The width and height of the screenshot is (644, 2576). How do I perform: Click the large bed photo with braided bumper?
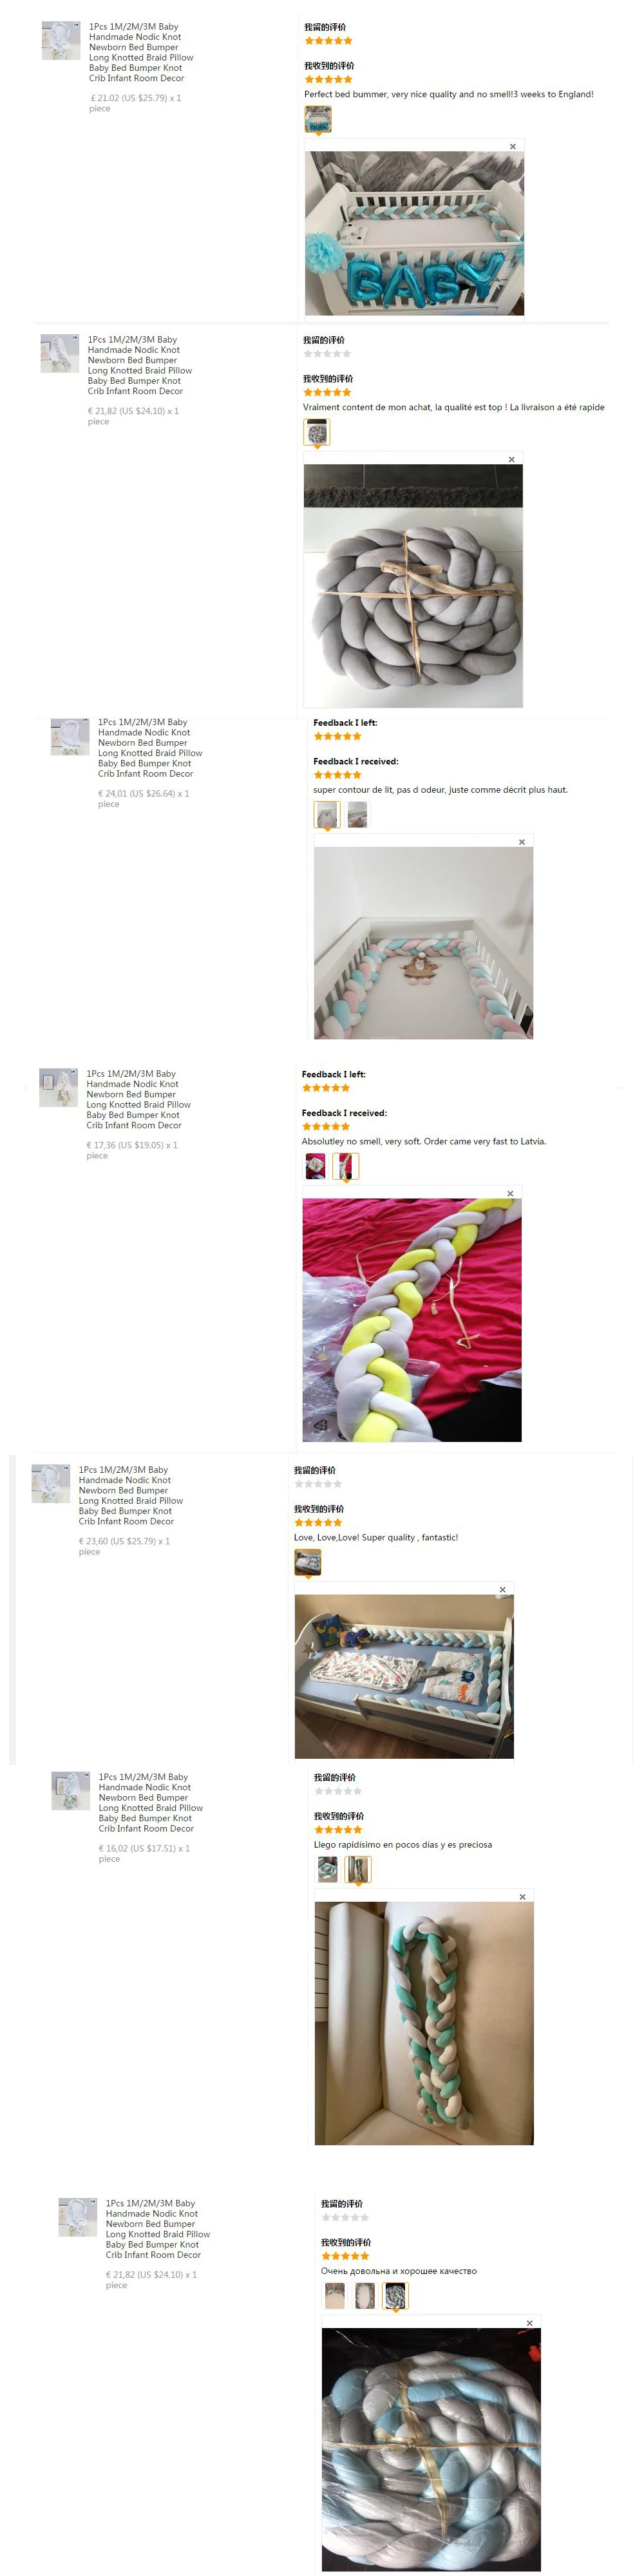(404, 1676)
